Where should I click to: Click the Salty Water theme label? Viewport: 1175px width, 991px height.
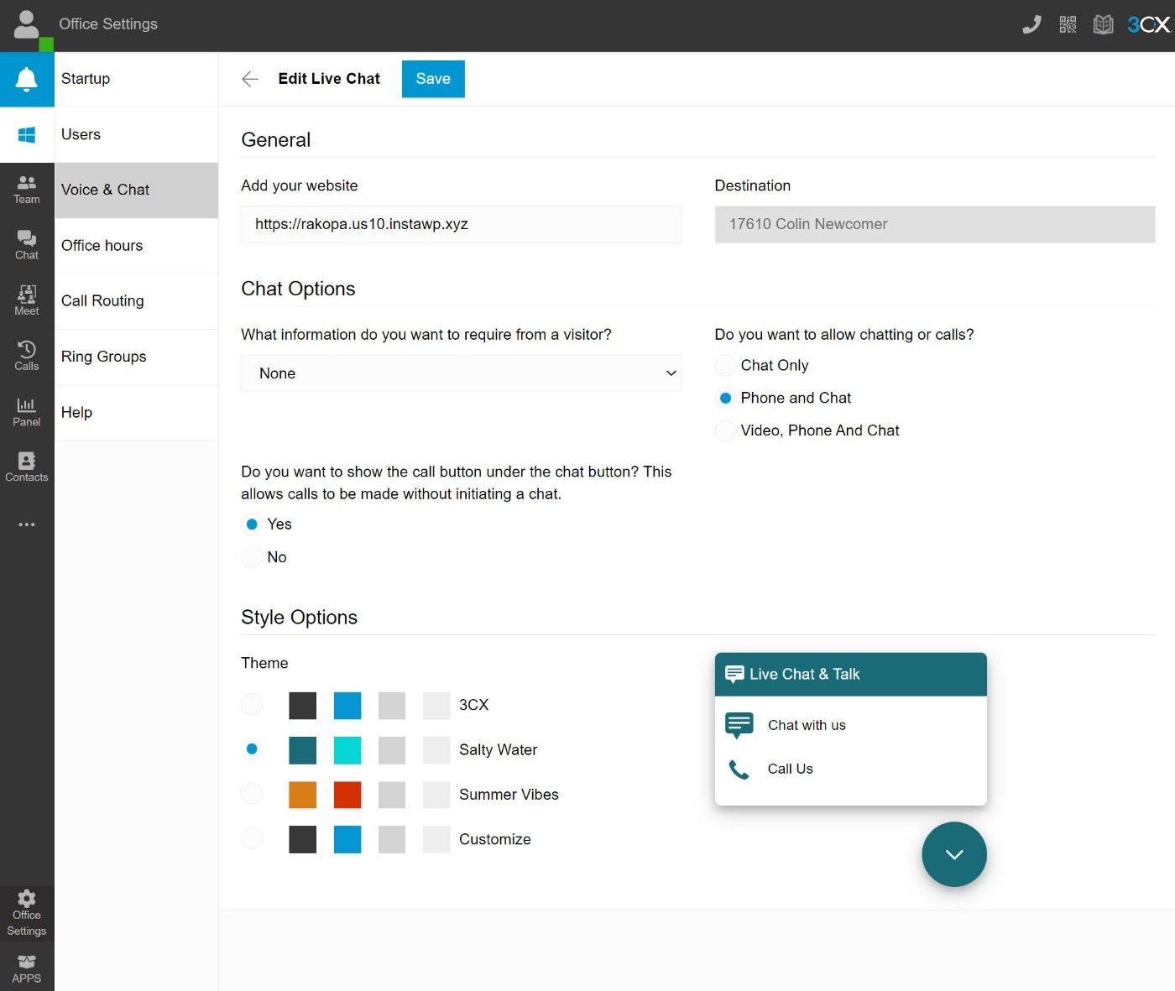498,750
